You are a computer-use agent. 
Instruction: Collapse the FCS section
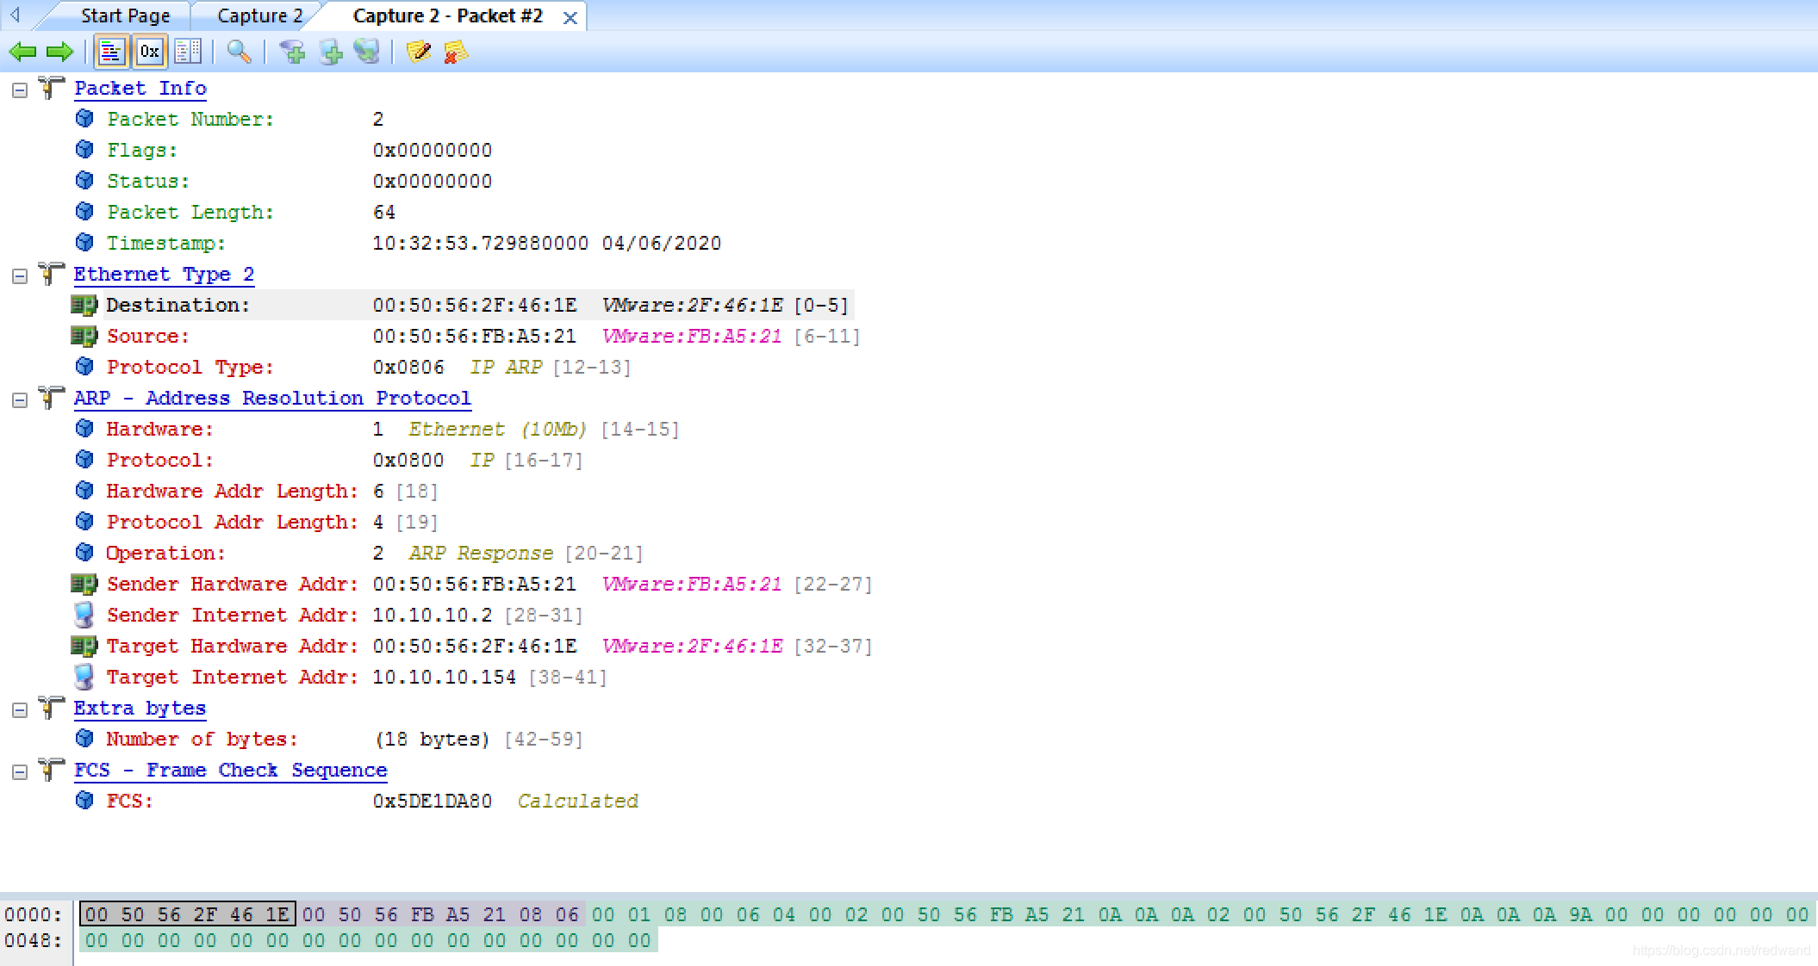click(19, 771)
